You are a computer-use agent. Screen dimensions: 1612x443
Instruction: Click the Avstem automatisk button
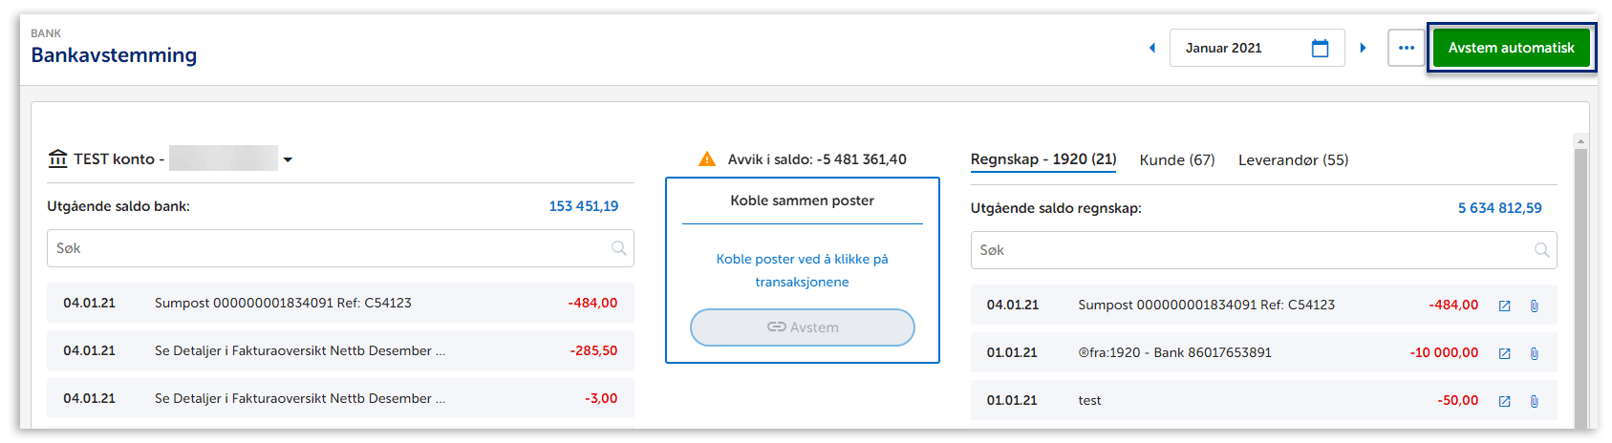click(1511, 48)
